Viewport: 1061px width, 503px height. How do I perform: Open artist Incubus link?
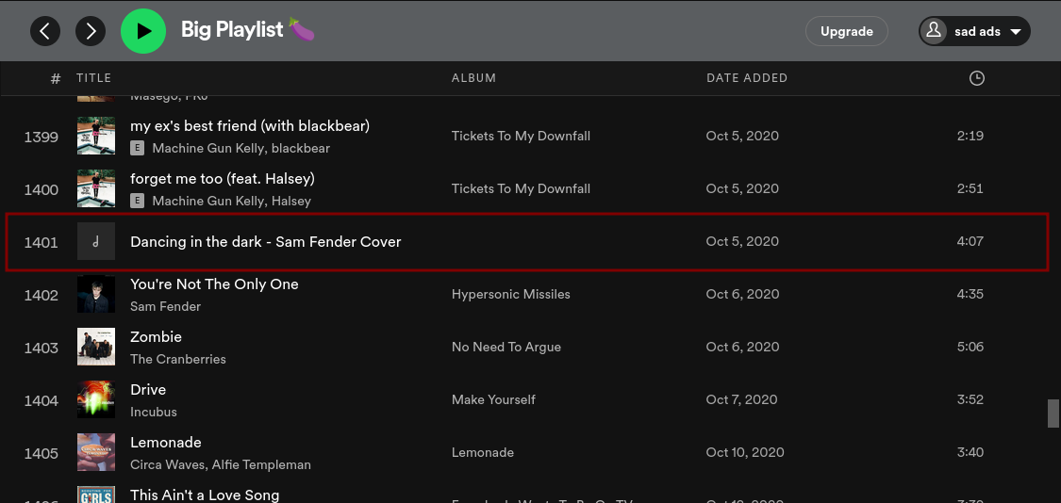pos(154,412)
